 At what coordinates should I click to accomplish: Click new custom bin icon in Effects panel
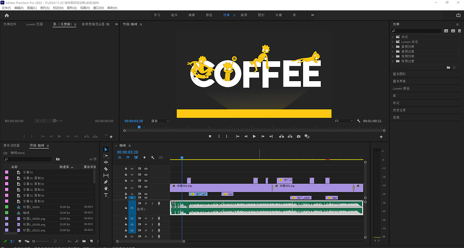coord(448,67)
